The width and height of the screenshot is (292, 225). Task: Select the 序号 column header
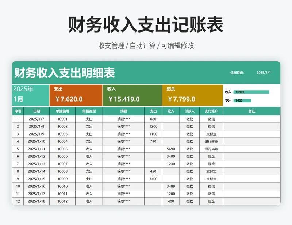point(18,111)
